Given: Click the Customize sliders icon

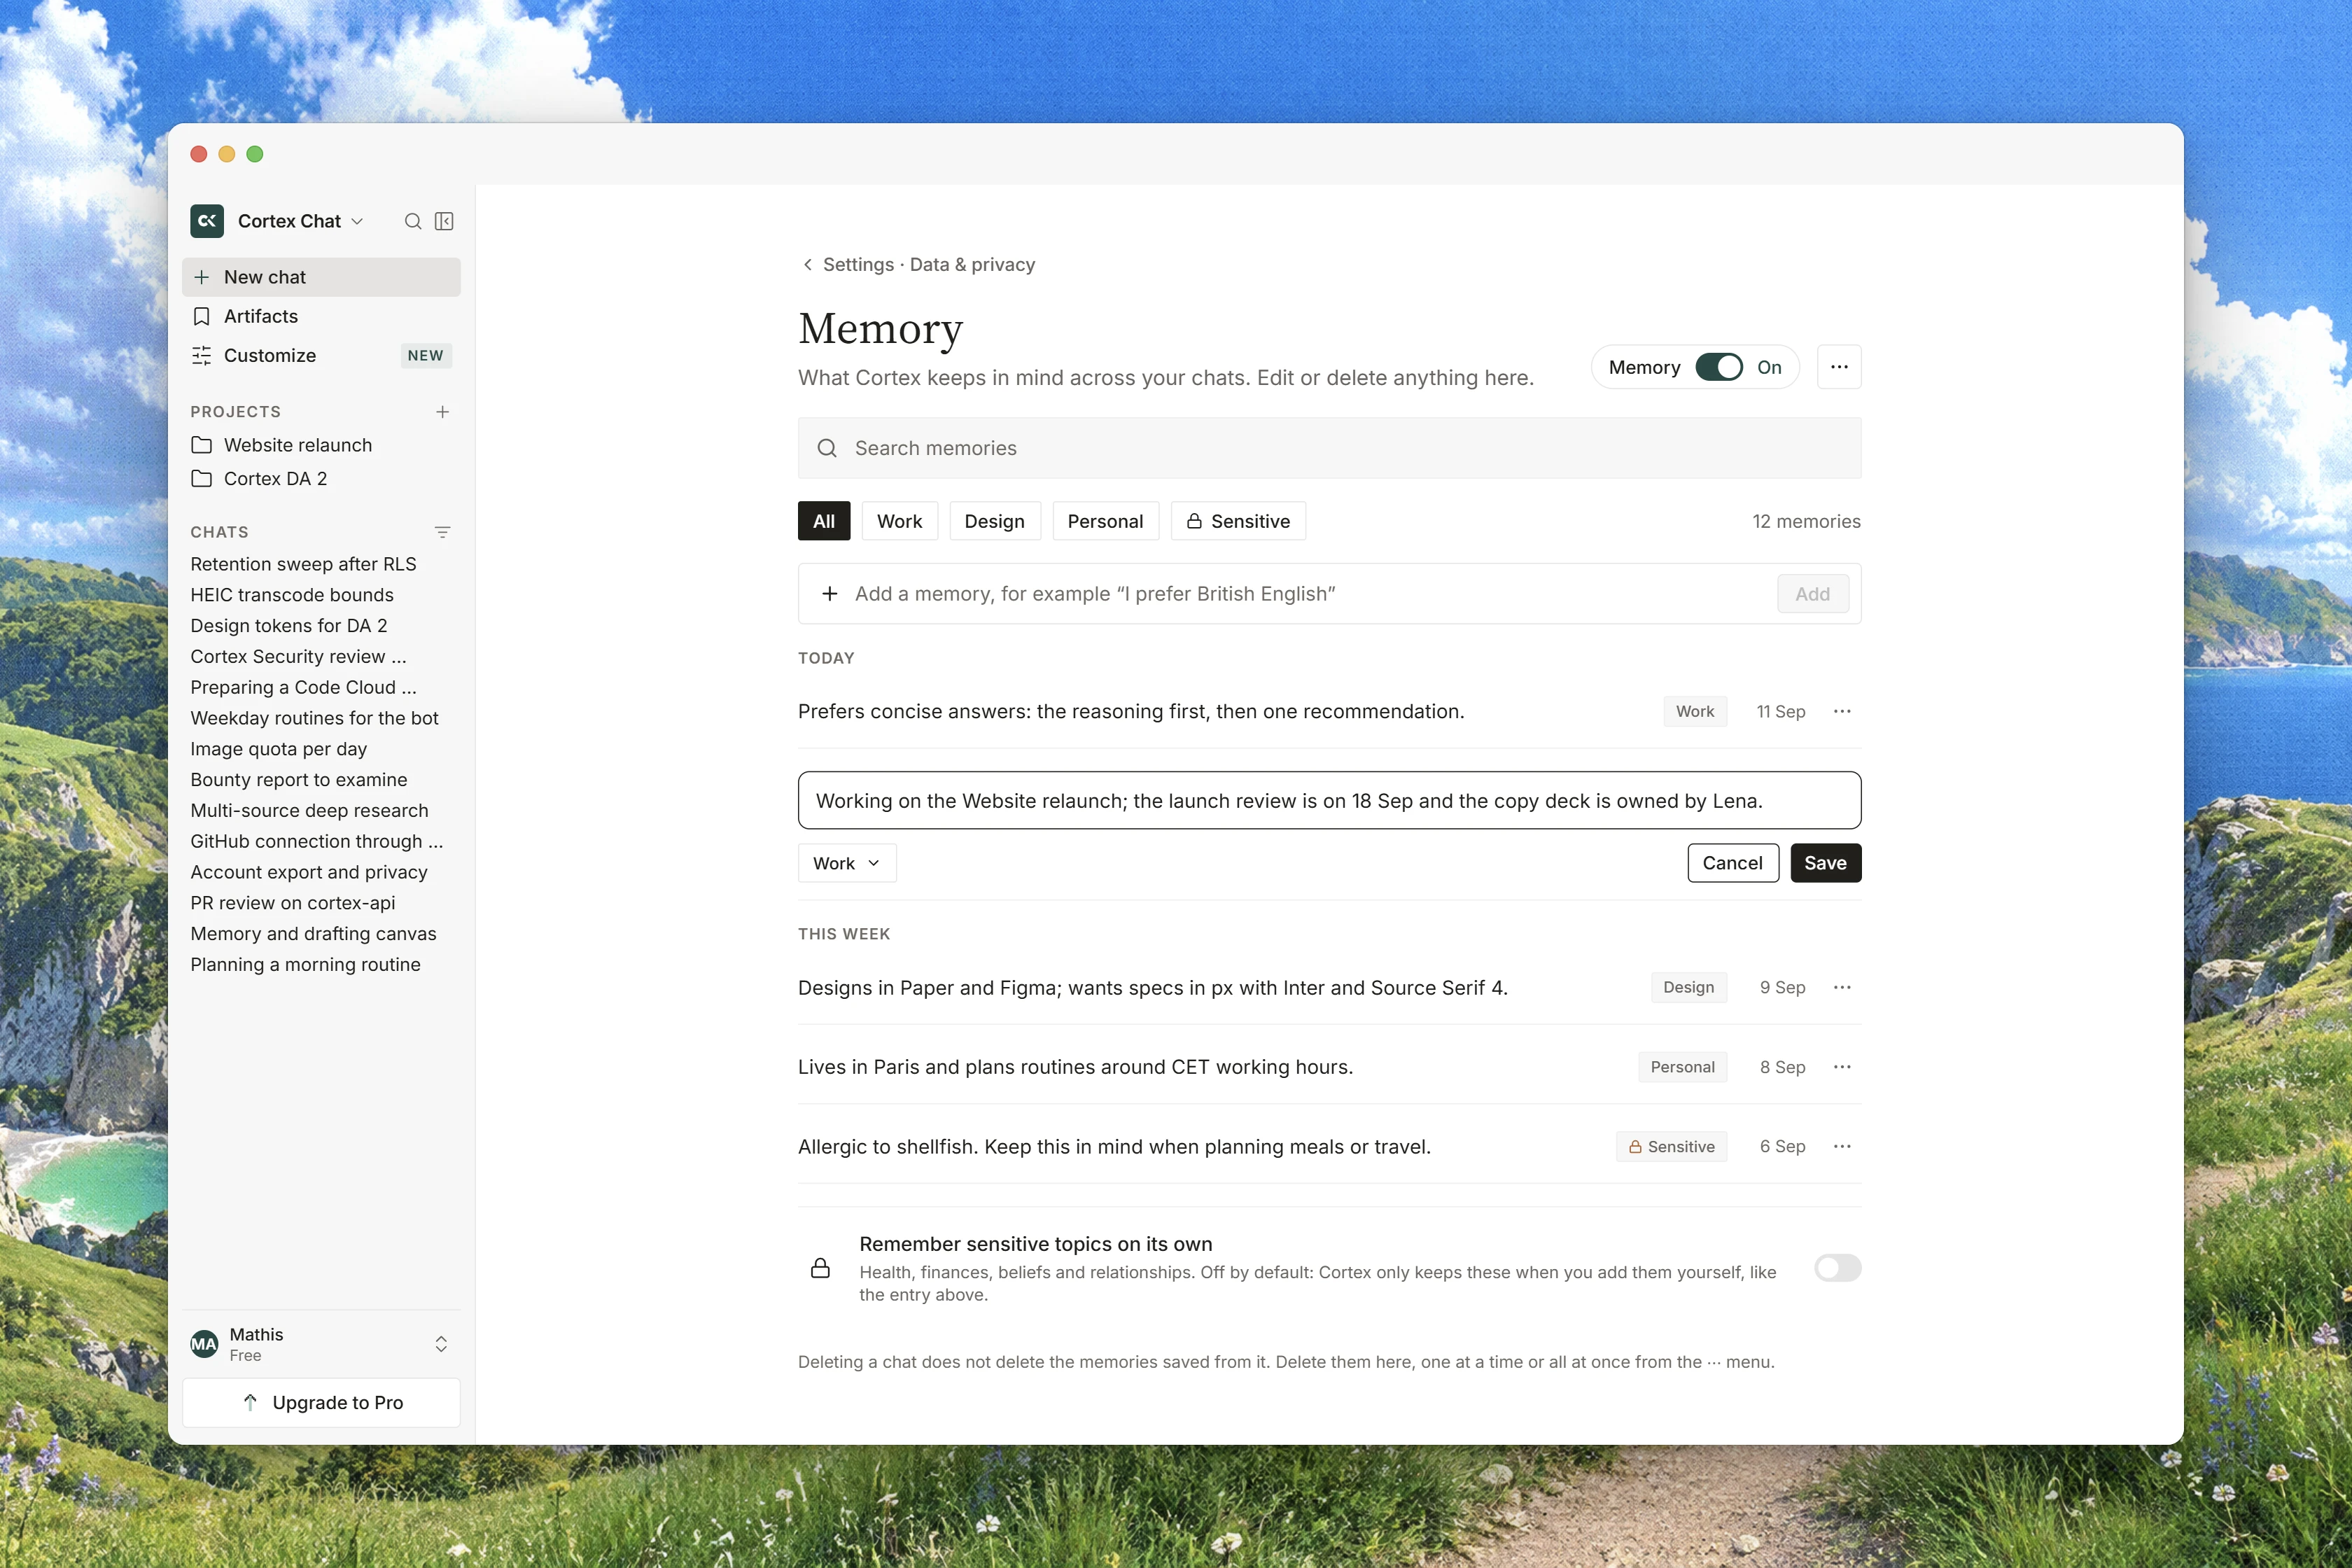Looking at the screenshot, I should 202,355.
